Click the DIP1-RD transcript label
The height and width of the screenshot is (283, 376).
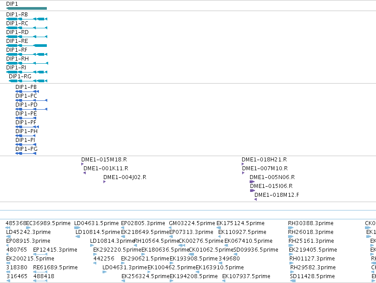pos(17,32)
